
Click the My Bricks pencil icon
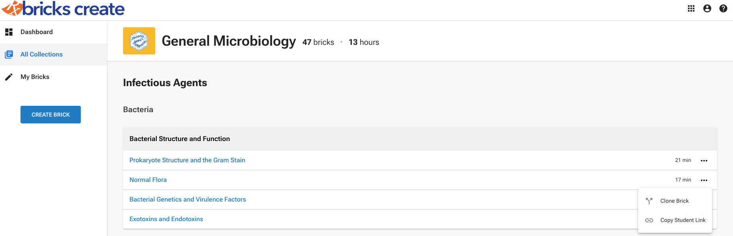pos(9,77)
